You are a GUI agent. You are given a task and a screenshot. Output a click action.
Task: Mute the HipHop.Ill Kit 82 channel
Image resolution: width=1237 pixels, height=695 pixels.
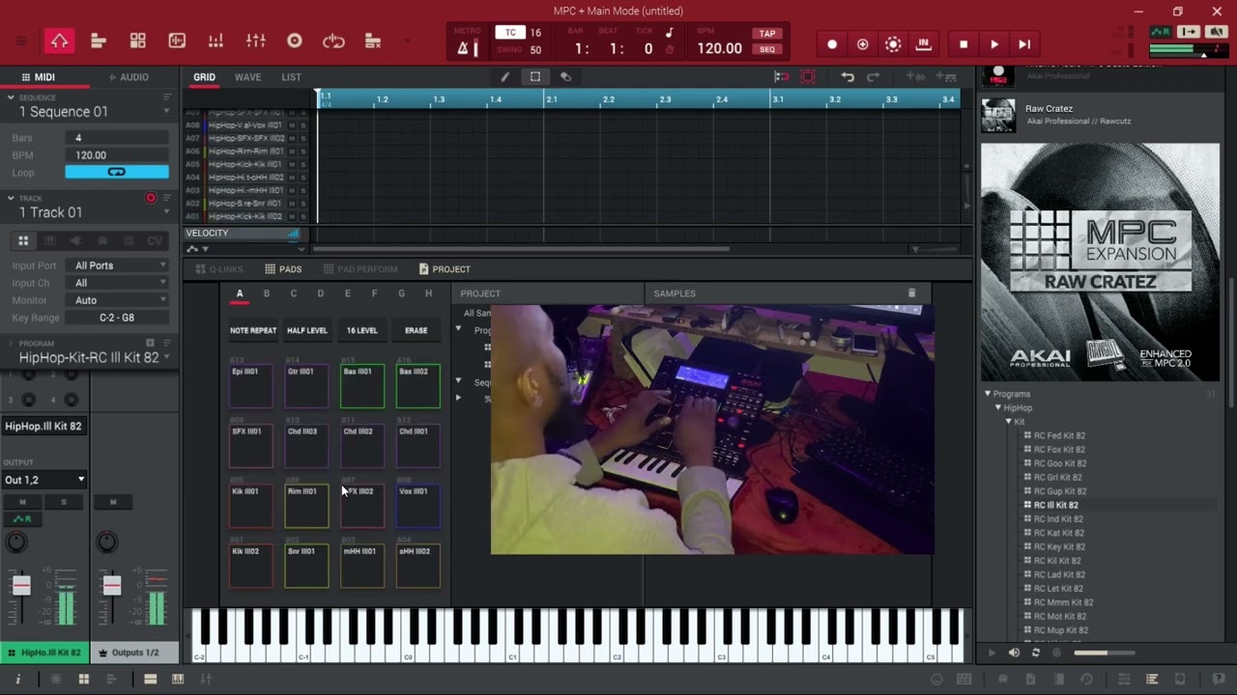tap(23, 502)
